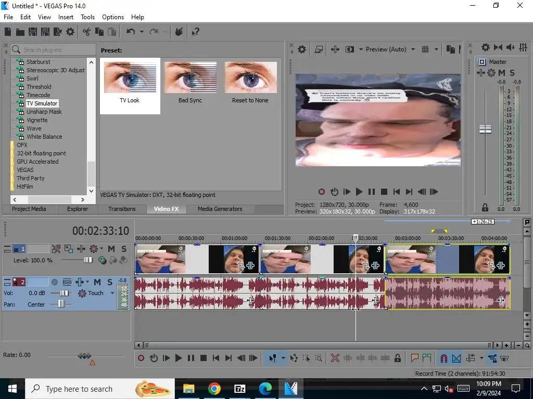Viewport: 533px width, 399px height.
Task: Open Master bus audio properties gear
Action: coord(486,47)
